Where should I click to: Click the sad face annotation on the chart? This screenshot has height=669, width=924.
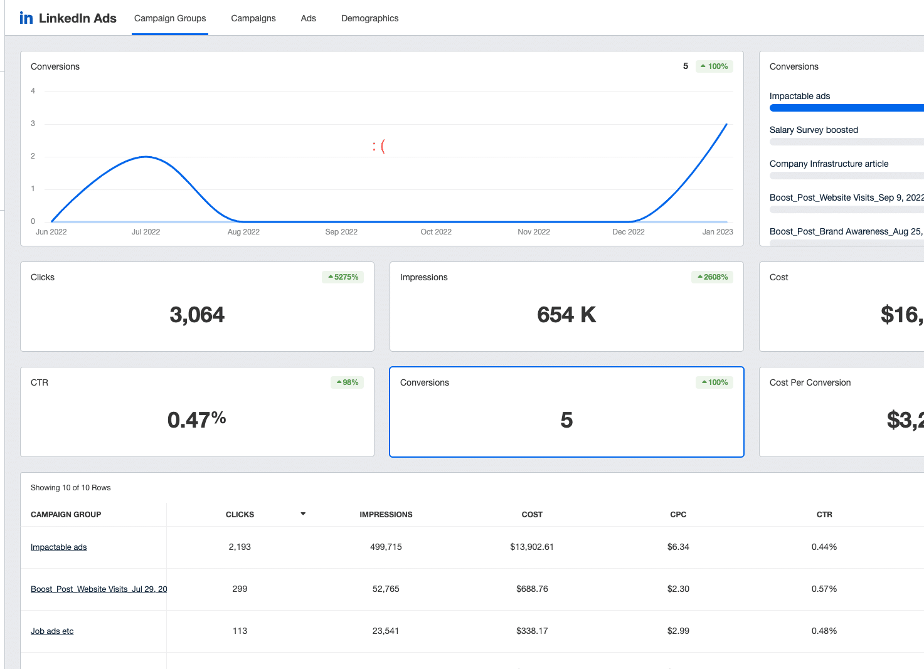(380, 145)
